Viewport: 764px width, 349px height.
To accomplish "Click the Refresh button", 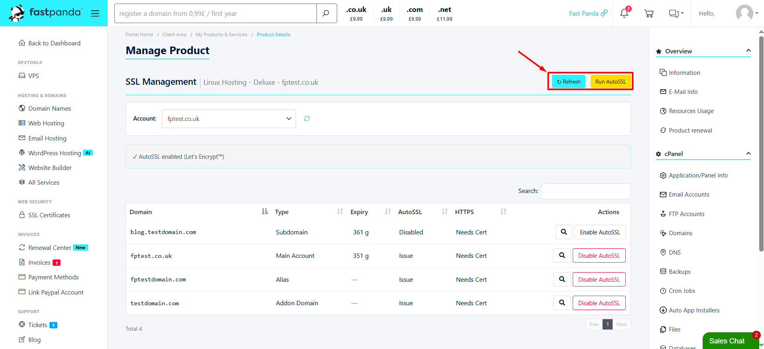I will point(569,82).
